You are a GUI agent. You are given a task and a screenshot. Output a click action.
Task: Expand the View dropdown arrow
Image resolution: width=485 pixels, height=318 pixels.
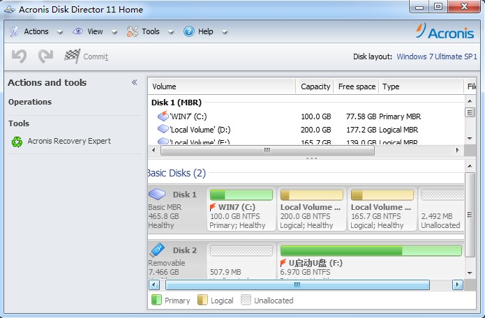(114, 32)
